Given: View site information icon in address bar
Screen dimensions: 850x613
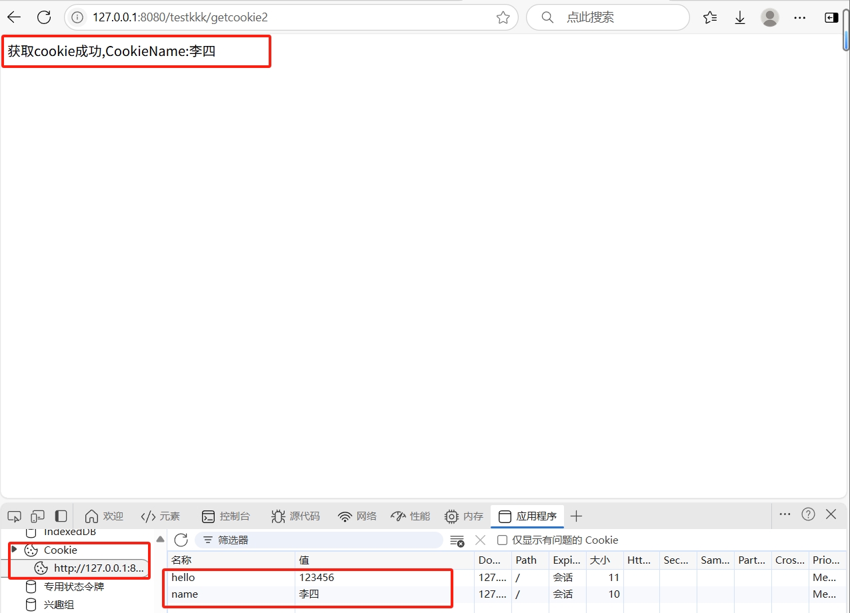Looking at the screenshot, I should [77, 17].
